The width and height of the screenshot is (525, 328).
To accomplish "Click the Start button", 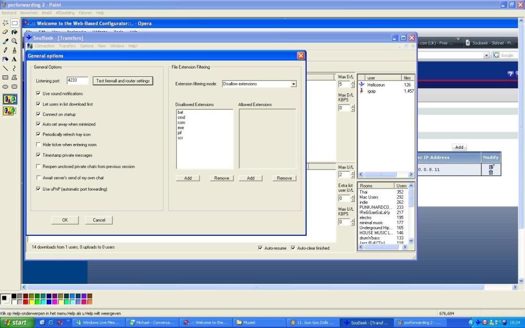I will 17,323.
